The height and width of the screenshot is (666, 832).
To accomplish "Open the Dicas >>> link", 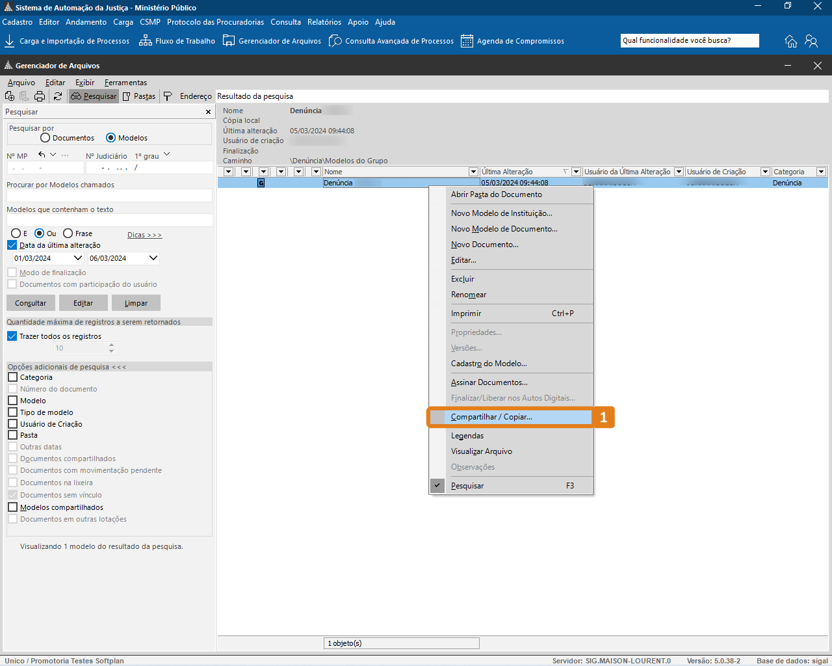I will [x=144, y=235].
